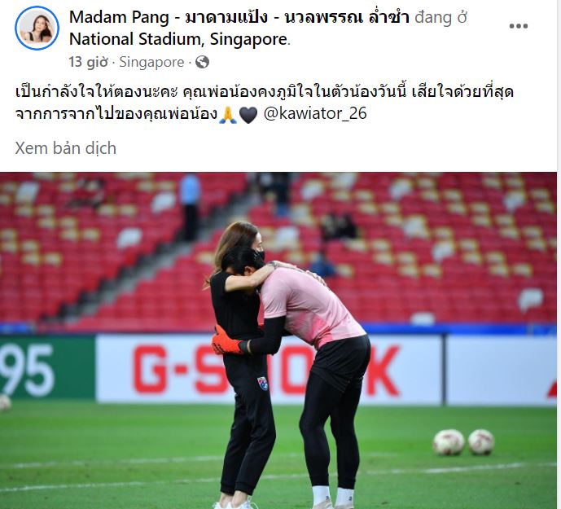Click the 13 giờ post timestamp
This screenshot has width=561, height=509.
point(89,62)
